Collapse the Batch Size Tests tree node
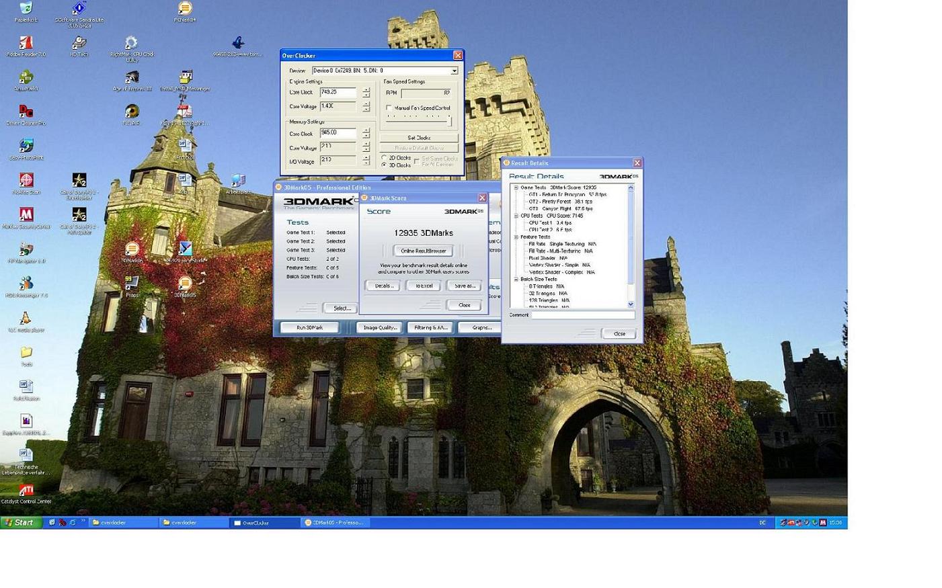This screenshot has height=588, width=942. [x=516, y=280]
